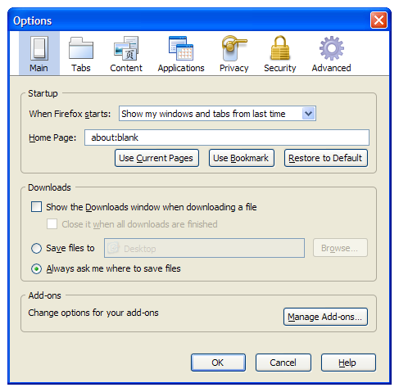Click the 'Home Page:' label
Screen dimensions: 399x392
pyautogui.click(x=52, y=137)
